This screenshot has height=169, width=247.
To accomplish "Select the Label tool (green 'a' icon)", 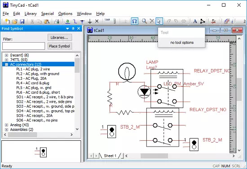I will (67, 21).
